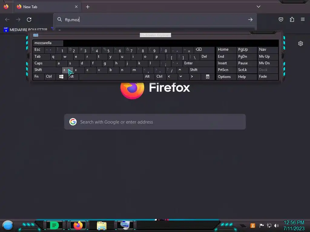The width and height of the screenshot is (310, 232).
Task: Tap the a letter key
Action: [61, 63]
